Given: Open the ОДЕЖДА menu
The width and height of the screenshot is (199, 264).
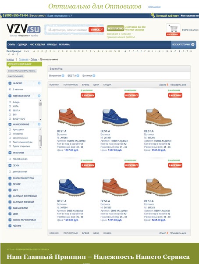Looking at the screenshot, I should tap(22, 45).
